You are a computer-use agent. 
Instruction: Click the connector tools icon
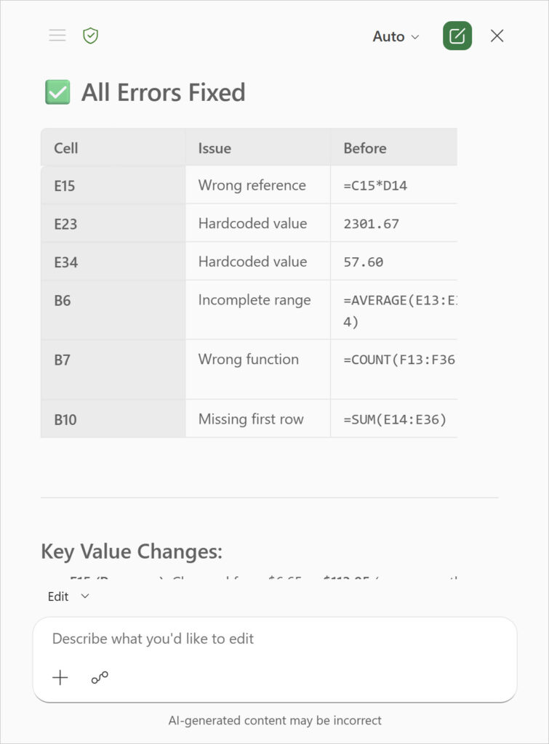(x=100, y=678)
